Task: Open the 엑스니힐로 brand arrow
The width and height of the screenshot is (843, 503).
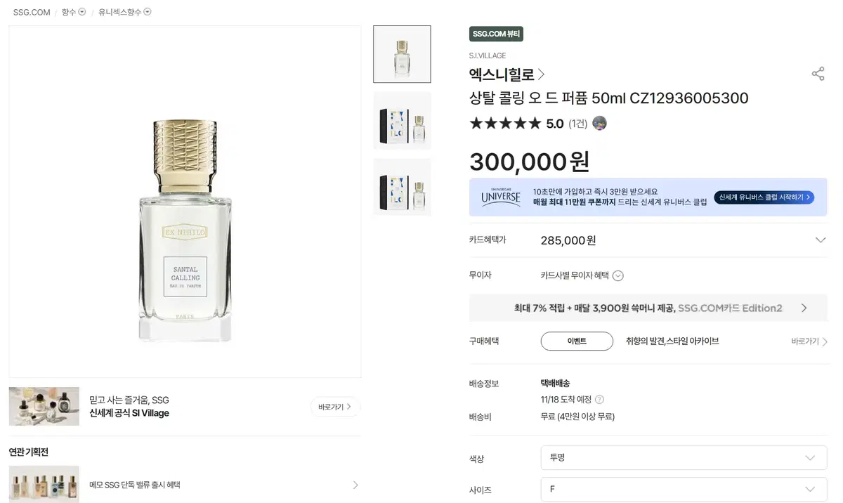Action: click(541, 74)
